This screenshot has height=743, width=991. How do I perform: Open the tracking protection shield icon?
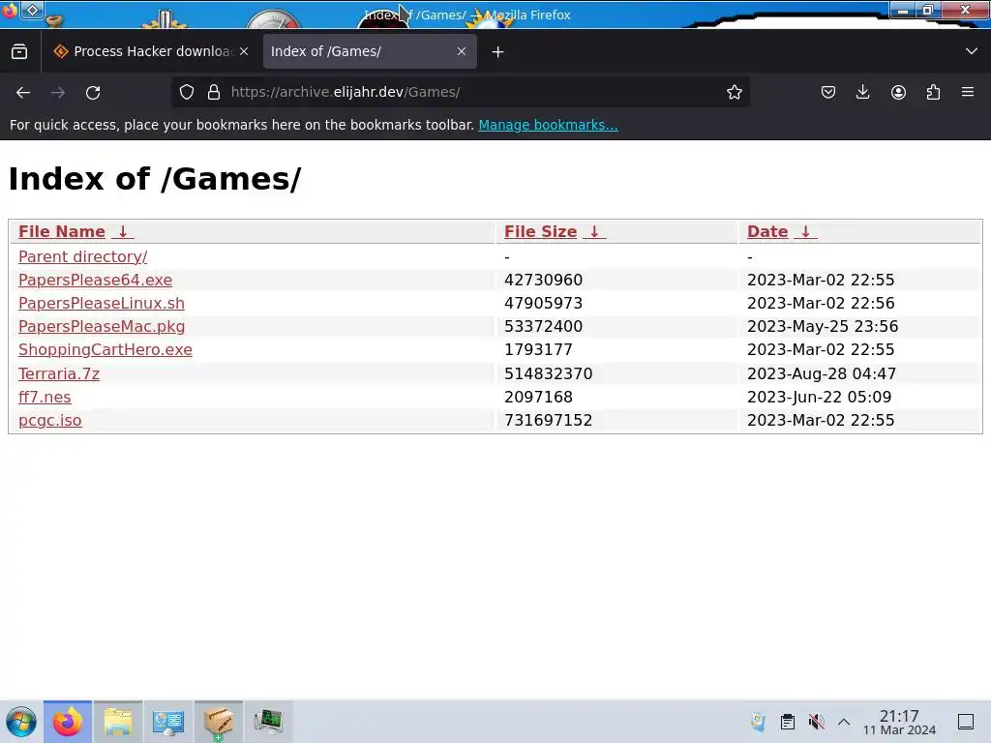pos(187,92)
